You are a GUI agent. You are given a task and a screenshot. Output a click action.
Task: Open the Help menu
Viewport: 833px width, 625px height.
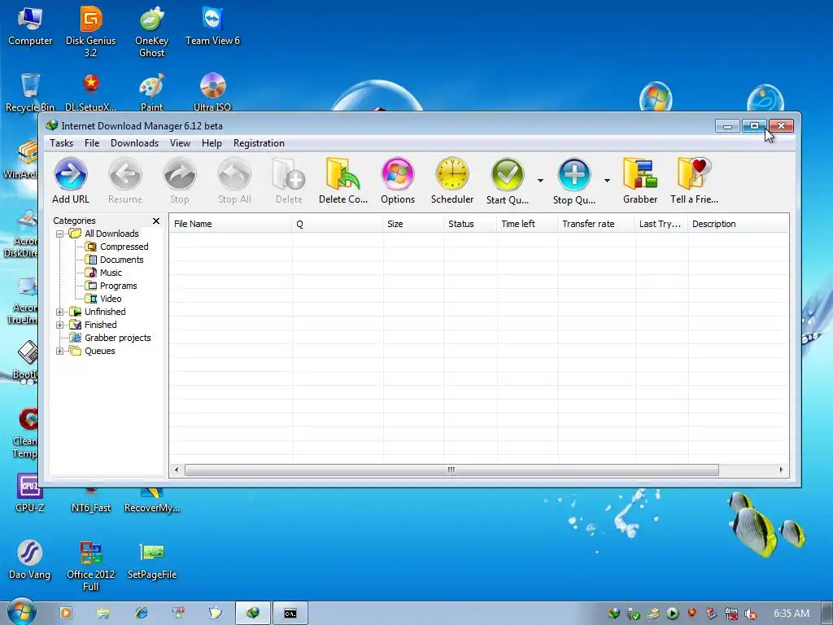(212, 143)
